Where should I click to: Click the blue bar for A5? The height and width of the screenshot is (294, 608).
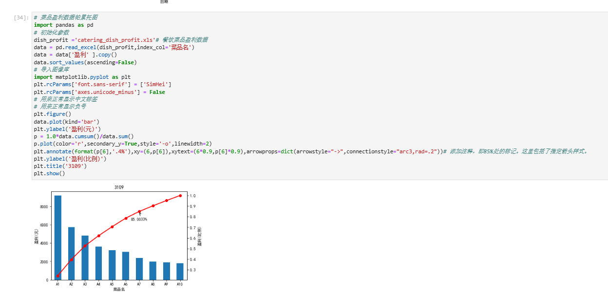(x=112, y=265)
